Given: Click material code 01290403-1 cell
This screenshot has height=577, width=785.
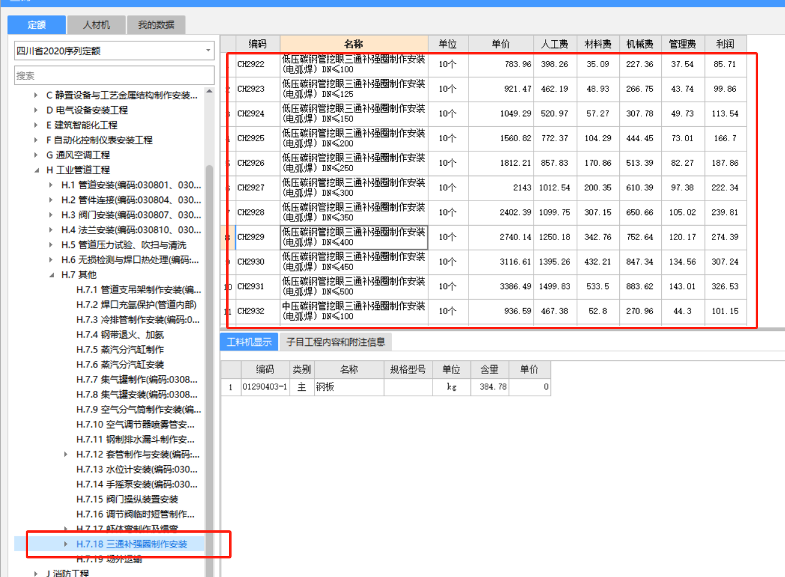Looking at the screenshot, I should [264, 387].
